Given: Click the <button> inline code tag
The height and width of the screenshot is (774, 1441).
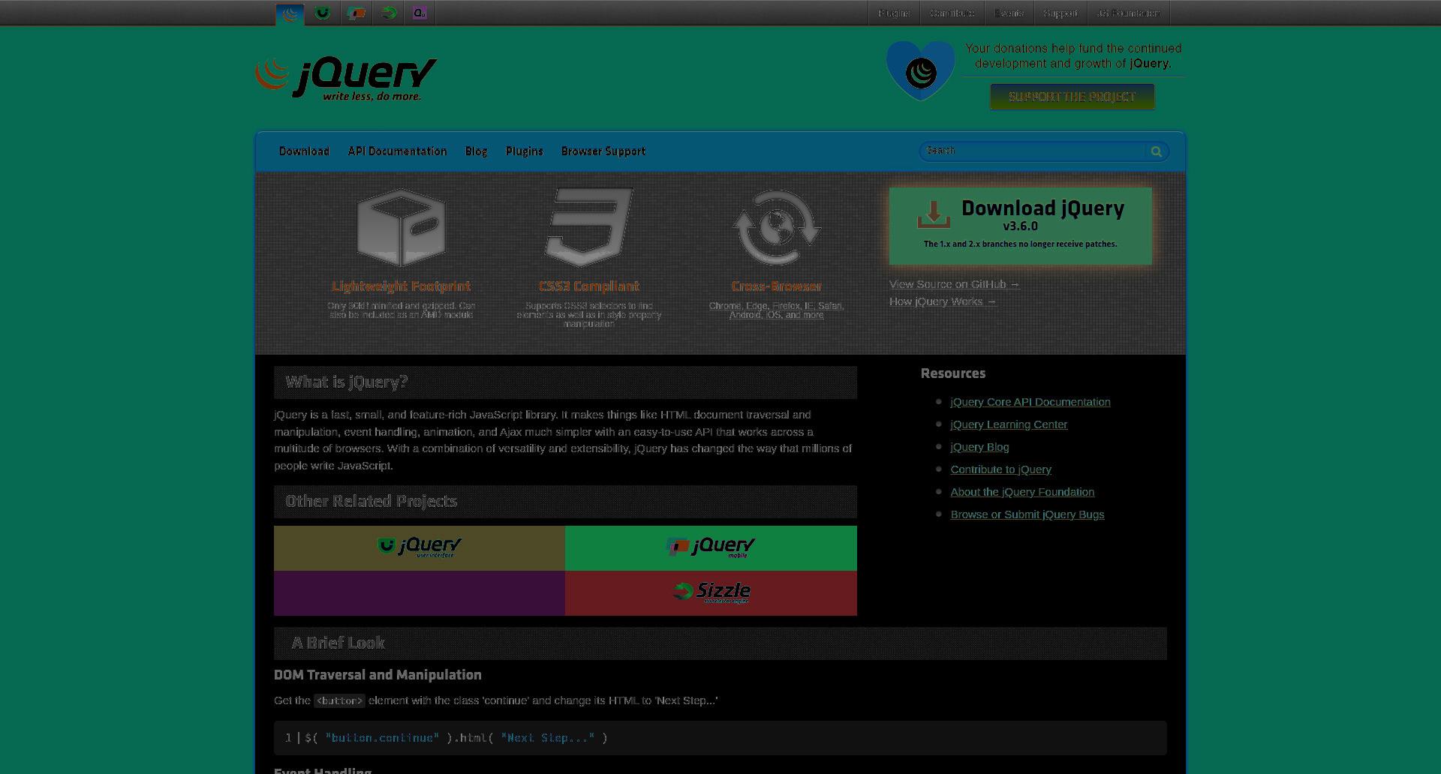Looking at the screenshot, I should point(339,701).
